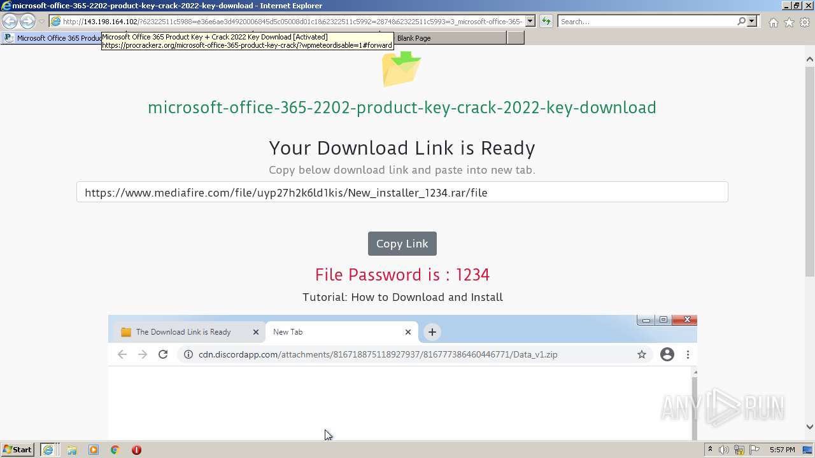Open the Windows Start button
815x458 pixels.
pos(18,450)
